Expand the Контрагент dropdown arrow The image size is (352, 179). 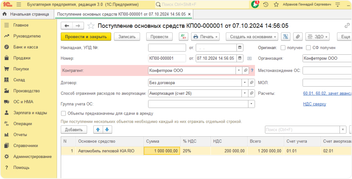(x=239, y=70)
